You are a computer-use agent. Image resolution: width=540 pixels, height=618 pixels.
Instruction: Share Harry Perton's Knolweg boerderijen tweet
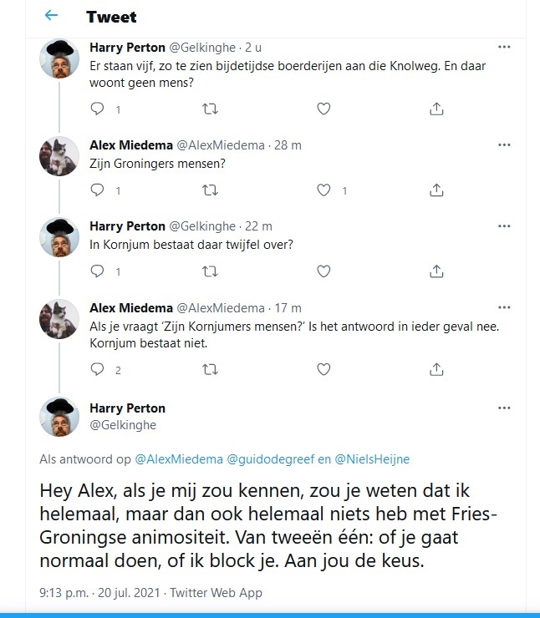coord(436,109)
